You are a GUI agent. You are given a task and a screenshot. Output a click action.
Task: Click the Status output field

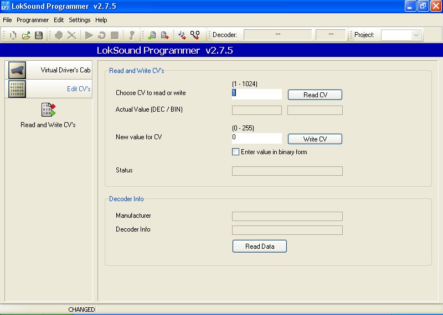point(287,171)
